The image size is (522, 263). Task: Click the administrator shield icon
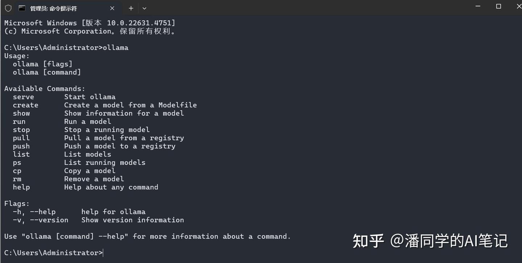coord(8,8)
